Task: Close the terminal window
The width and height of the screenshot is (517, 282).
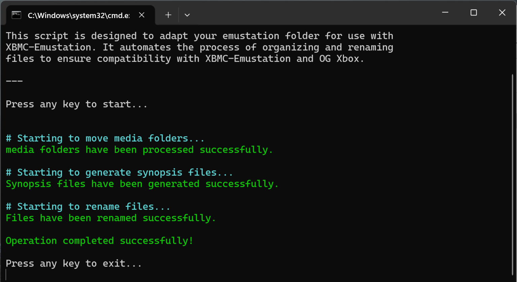Action: (502, 13)
